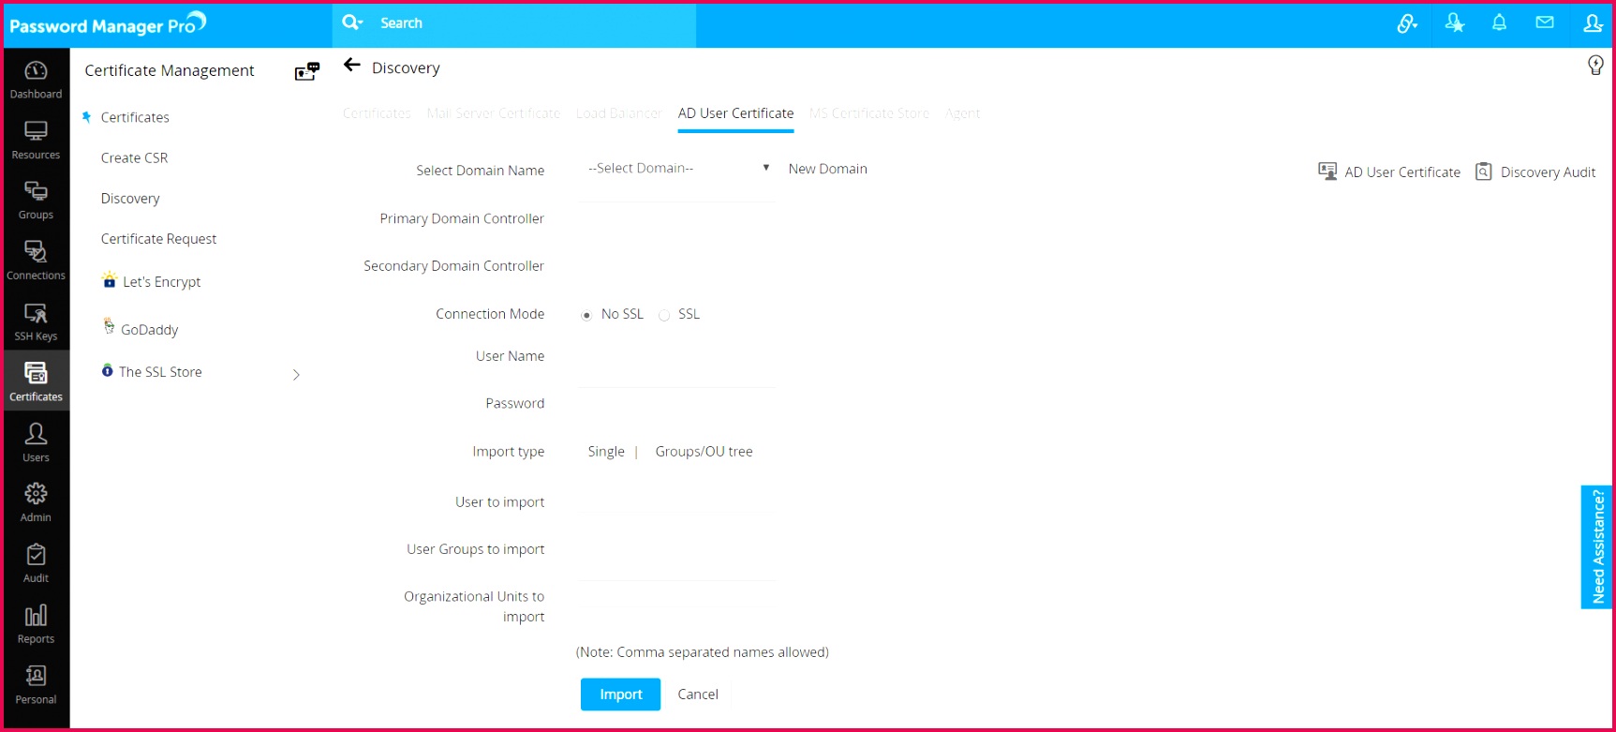Choose the Groups/OU tree import type
This screenshot has height=732, width=1616.
click(x=704, y=452)
